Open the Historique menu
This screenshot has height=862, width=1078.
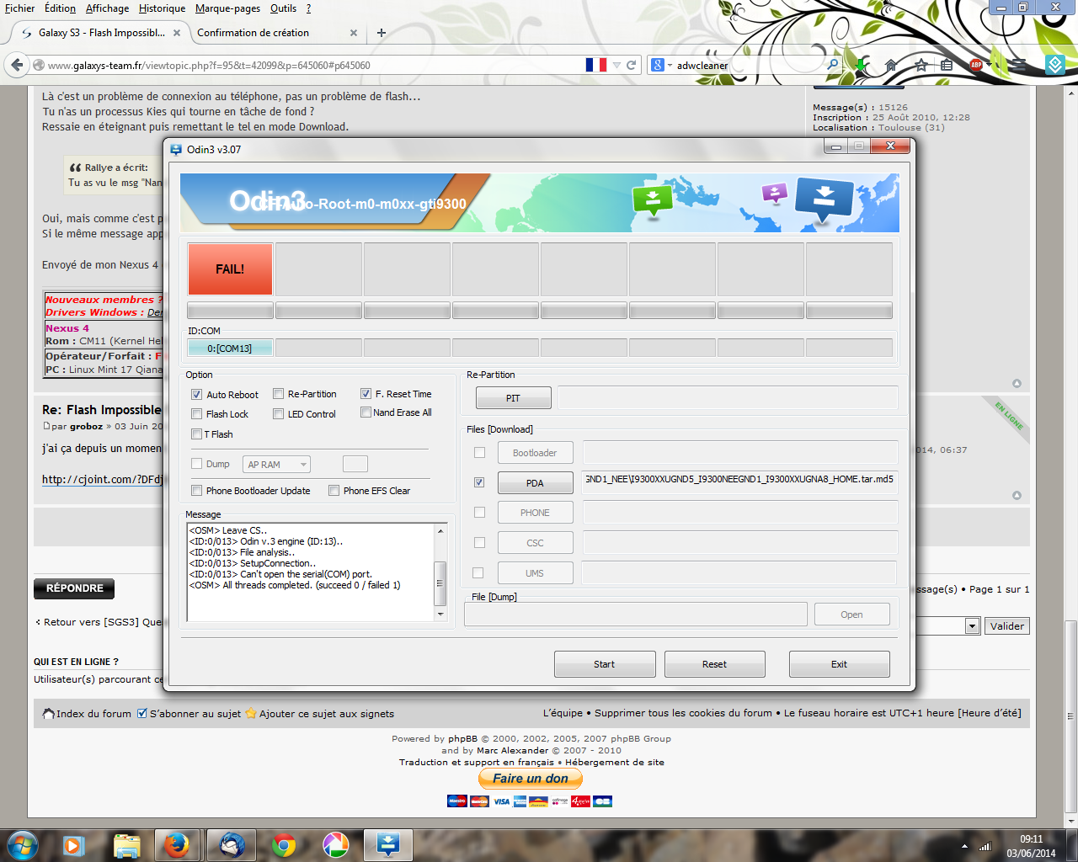(x=162, y=8)
